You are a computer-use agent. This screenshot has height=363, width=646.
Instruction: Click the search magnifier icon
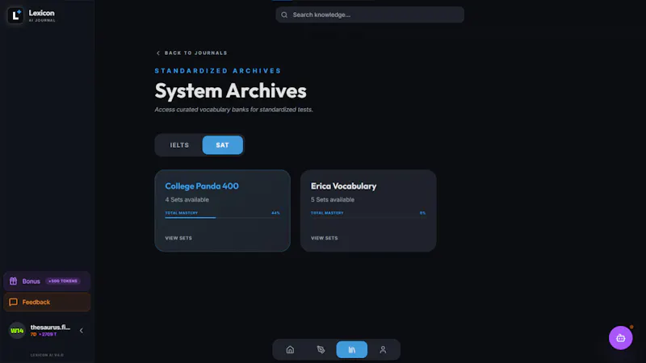(x=284, y=15)
